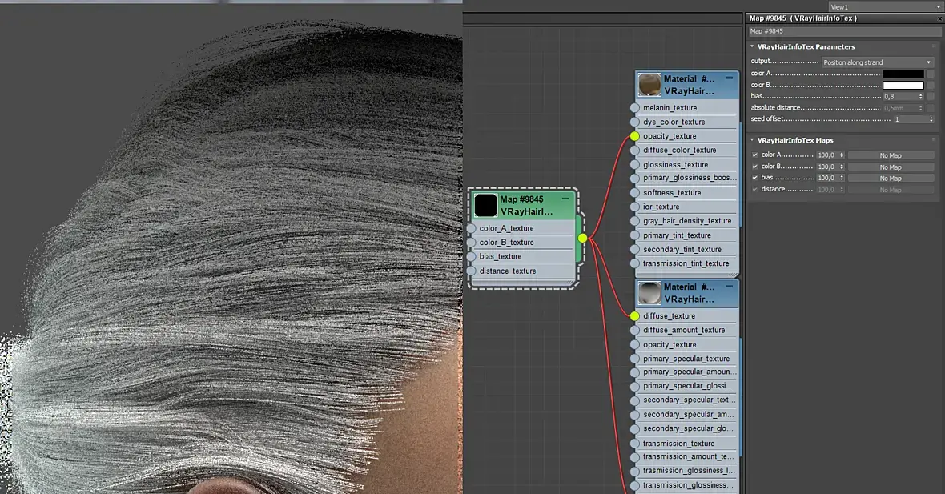This screenshot has height=494, width=945.
Task: Collapse the material node holding diffuse_amount_texture
Action: pyautogui.click(x=729, y=286)
